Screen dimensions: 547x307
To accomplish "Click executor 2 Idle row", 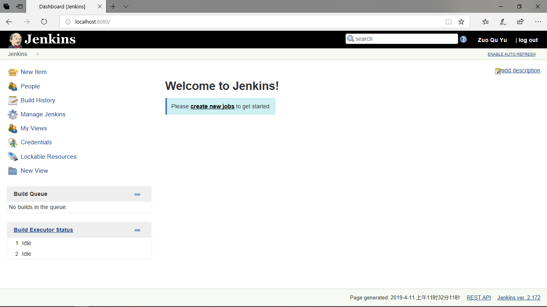I will point(79,254).
